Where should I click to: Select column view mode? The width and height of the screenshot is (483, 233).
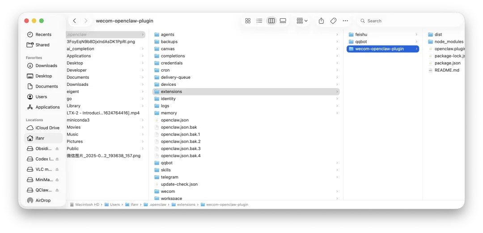click(x=271, y=21)
